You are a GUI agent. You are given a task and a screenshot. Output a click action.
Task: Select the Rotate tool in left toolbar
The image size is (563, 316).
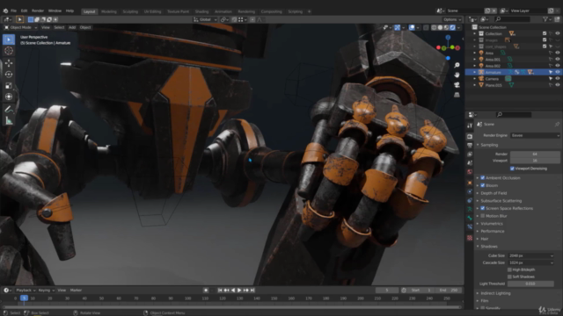[x=9, y=75]
